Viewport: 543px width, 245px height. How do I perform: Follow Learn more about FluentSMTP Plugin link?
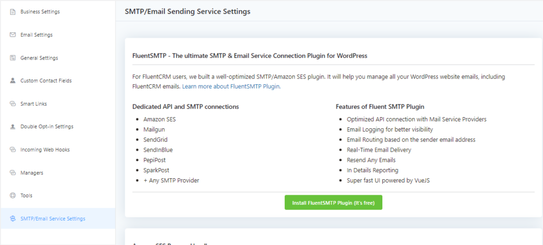(x=231, y=86)
